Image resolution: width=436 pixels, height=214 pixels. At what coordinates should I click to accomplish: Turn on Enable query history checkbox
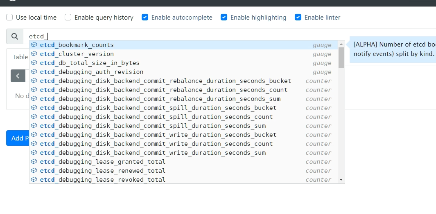click(68, 18)
